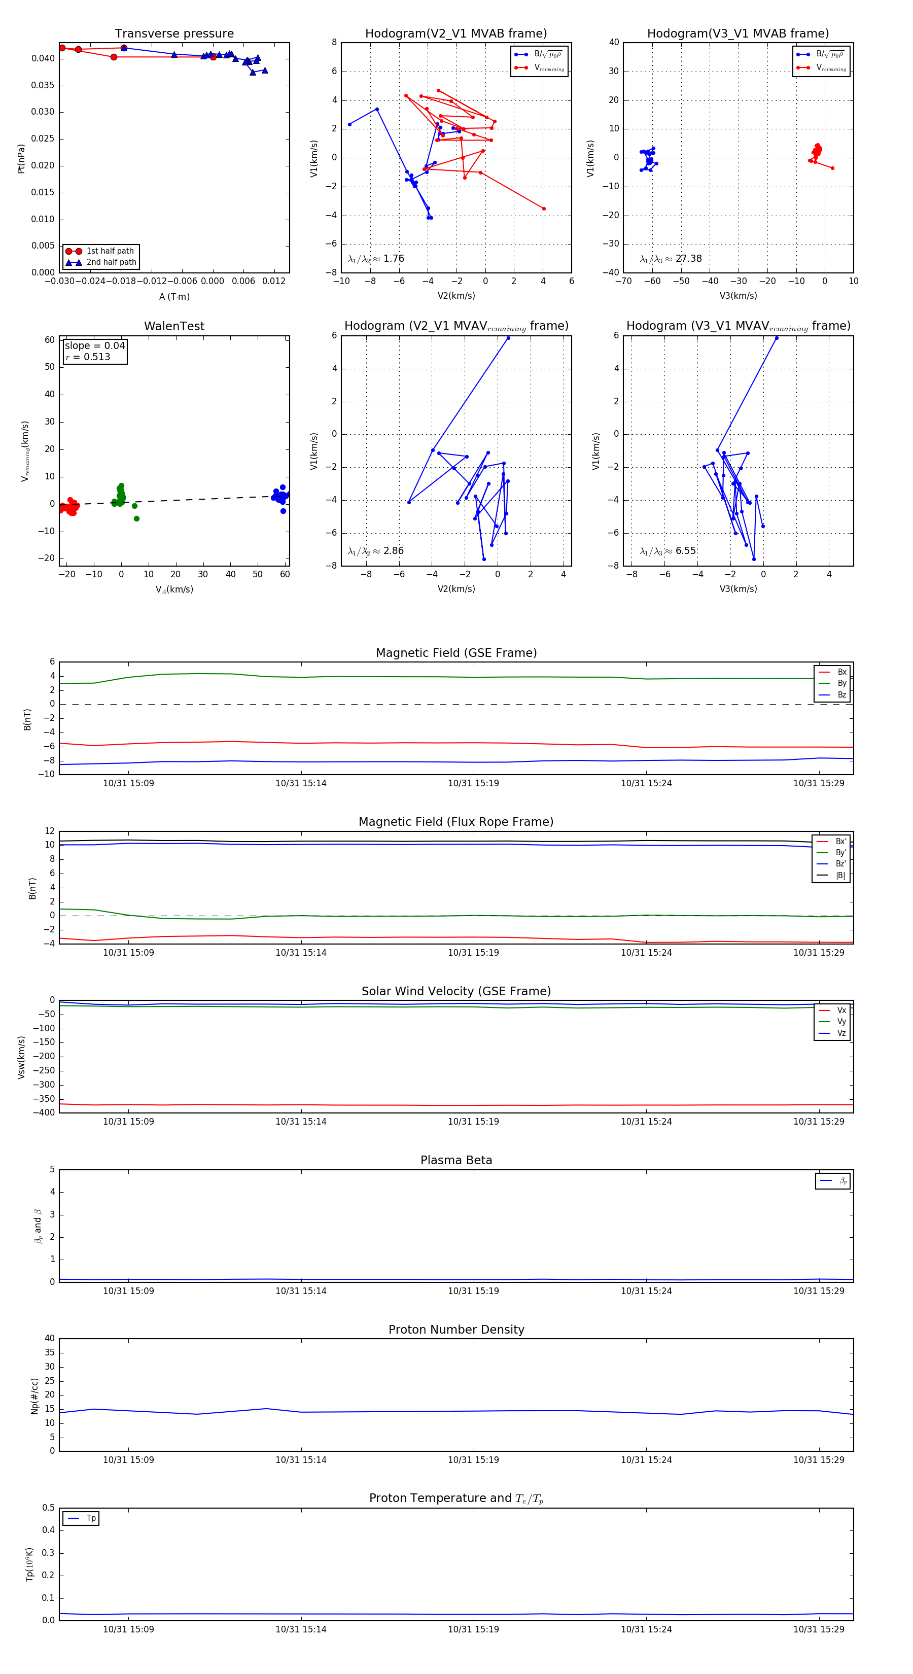Click the Vremaining legend entry in V2_V1 MVAB hodogram
The height and width of the screenshot is (1674, 913).
(x=539, y=67)
